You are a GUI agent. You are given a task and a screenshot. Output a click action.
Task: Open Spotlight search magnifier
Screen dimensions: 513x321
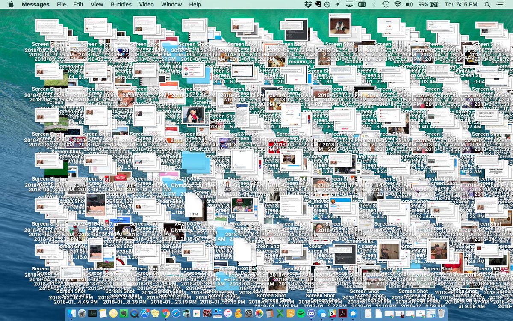pyautogui.click(x=488, y=4)
